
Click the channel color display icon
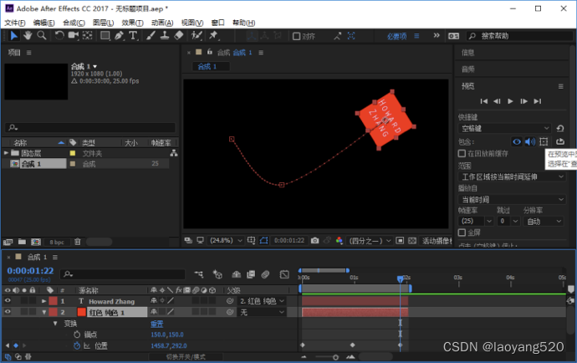(339, 240)
